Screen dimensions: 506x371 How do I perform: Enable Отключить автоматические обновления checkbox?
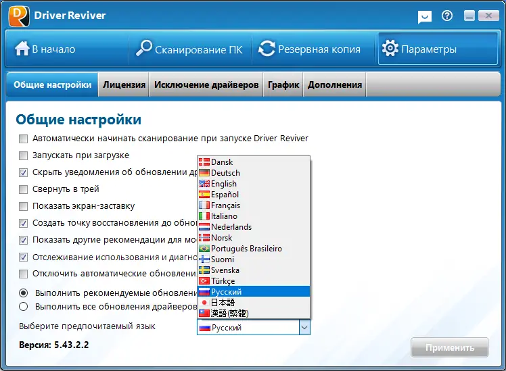23,274
